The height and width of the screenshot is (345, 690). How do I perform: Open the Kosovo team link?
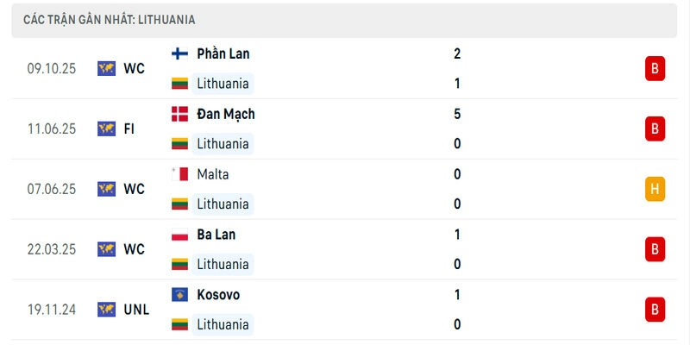[218, 295]
